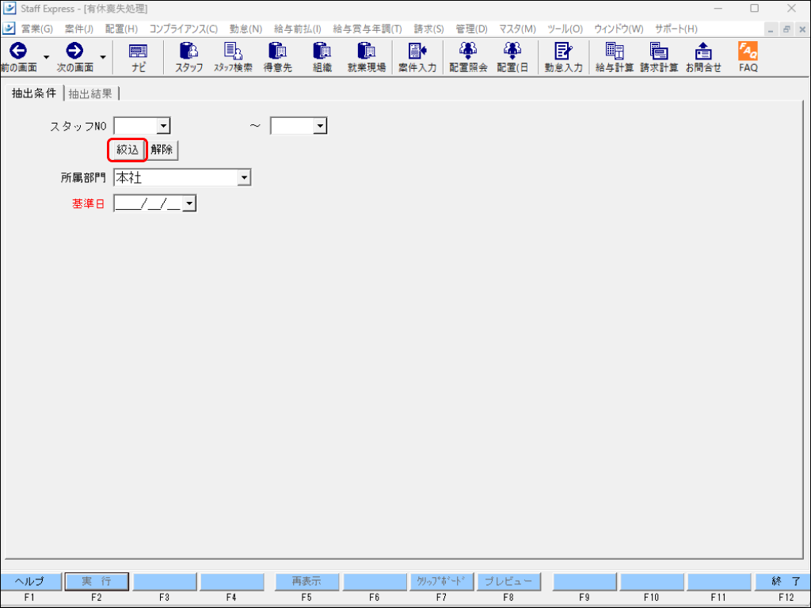Open the 配置照会 inquiry icon
Viewport: 811px width, 608px height.
click(x=468, y=57)
